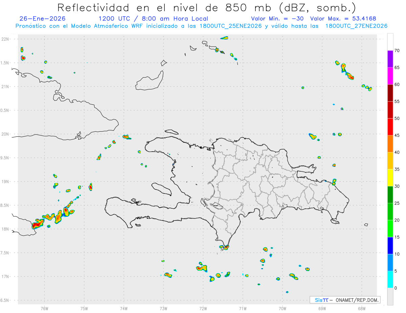Click the 'ONAMET/REP.DOM.' credit box
Screen dimensions: 406x313
pyautogui.click(x=345, y=300)
